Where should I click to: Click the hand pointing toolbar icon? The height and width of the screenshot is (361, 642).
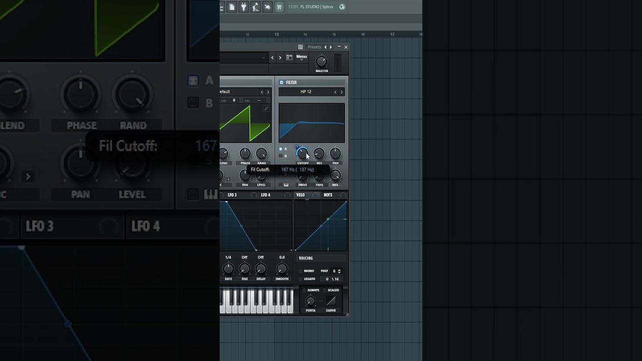pos(267,7)
